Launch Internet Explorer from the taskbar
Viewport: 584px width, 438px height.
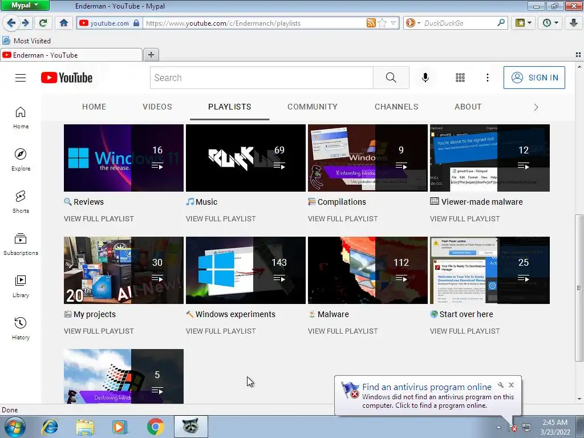tap(50, 427)
